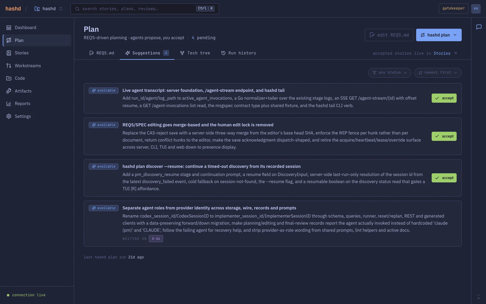Open the chat panel icon
Image resolution: width=486 pixels, height=304 pixels.
click(x=479, y=27)
